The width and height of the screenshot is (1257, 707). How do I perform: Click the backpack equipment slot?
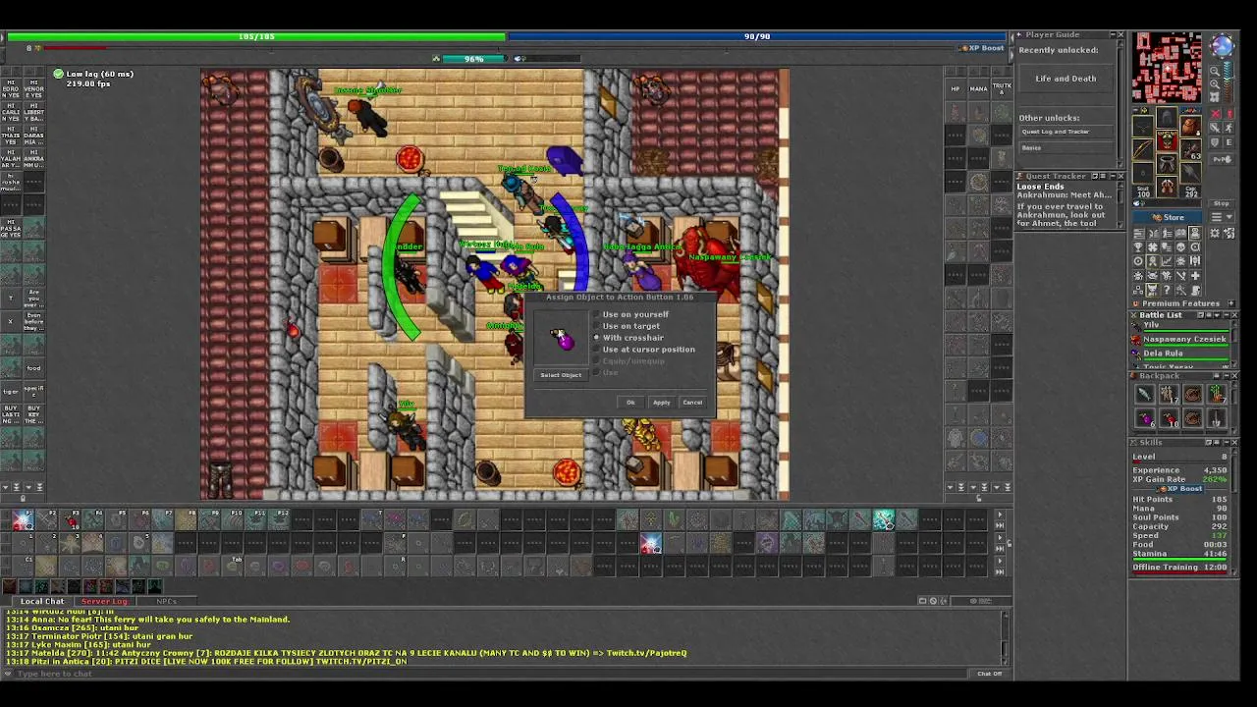1190,125
